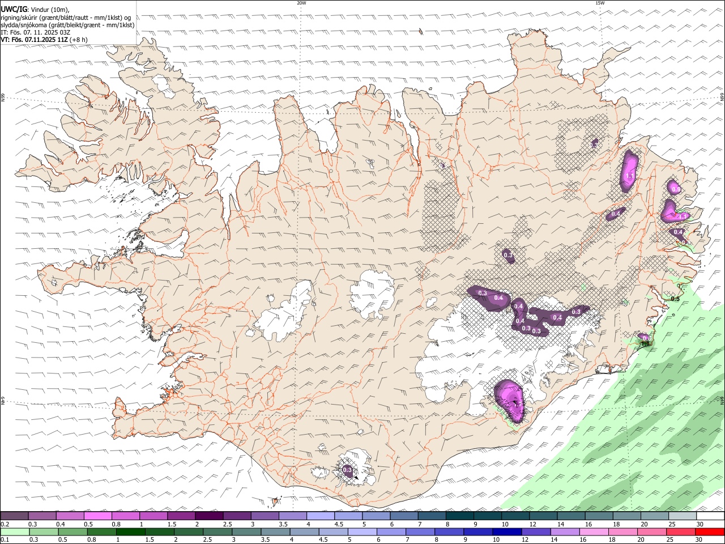
Task: Choose the rain legend swatch between 4 and 4.5
Action: [304, 532]
